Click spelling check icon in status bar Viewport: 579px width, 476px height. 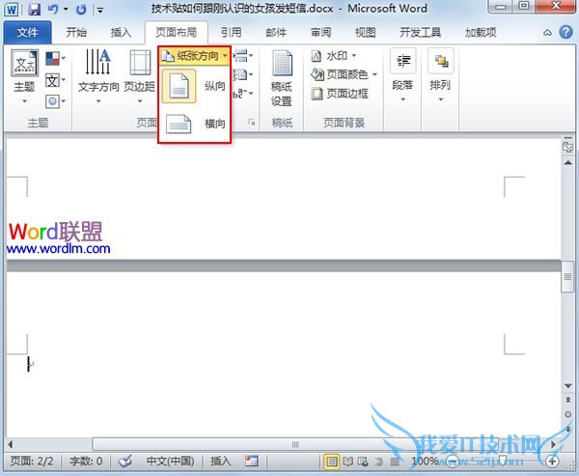(x=125, y=461)
